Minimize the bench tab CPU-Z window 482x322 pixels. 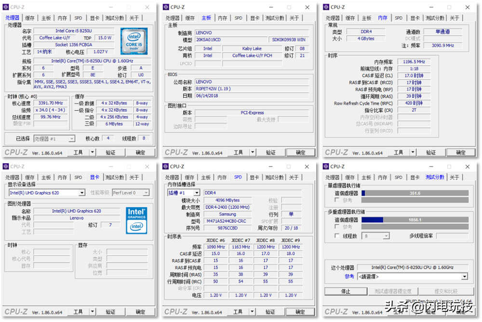431,167
